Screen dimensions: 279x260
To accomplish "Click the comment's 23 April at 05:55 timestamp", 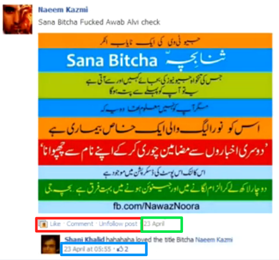I will 87,249.
